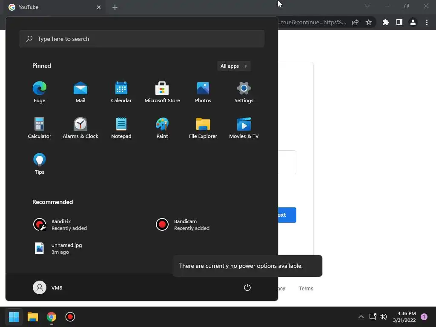The image size is (436, 327).
Task: Launch the Photos app
Action: click(203, 92)
